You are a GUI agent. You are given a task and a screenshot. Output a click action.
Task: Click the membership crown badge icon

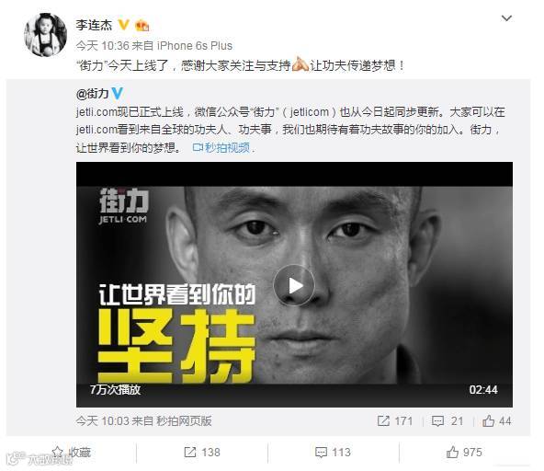point(142,26)
